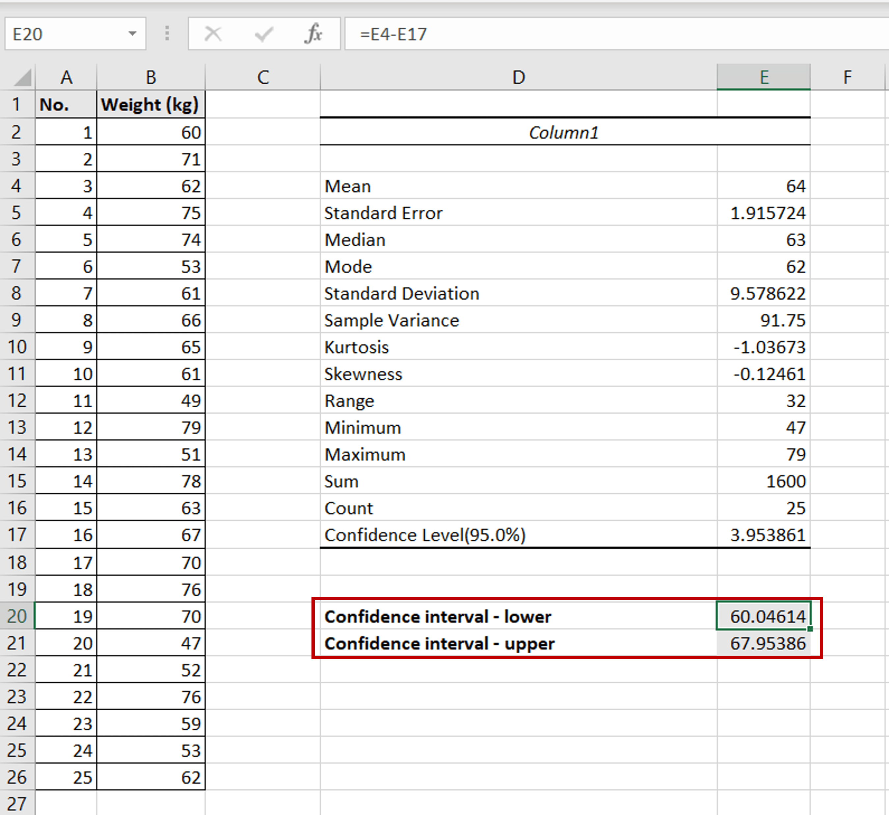Click the Cancel (X) icon beside formula bar

(x=213, y=34)
